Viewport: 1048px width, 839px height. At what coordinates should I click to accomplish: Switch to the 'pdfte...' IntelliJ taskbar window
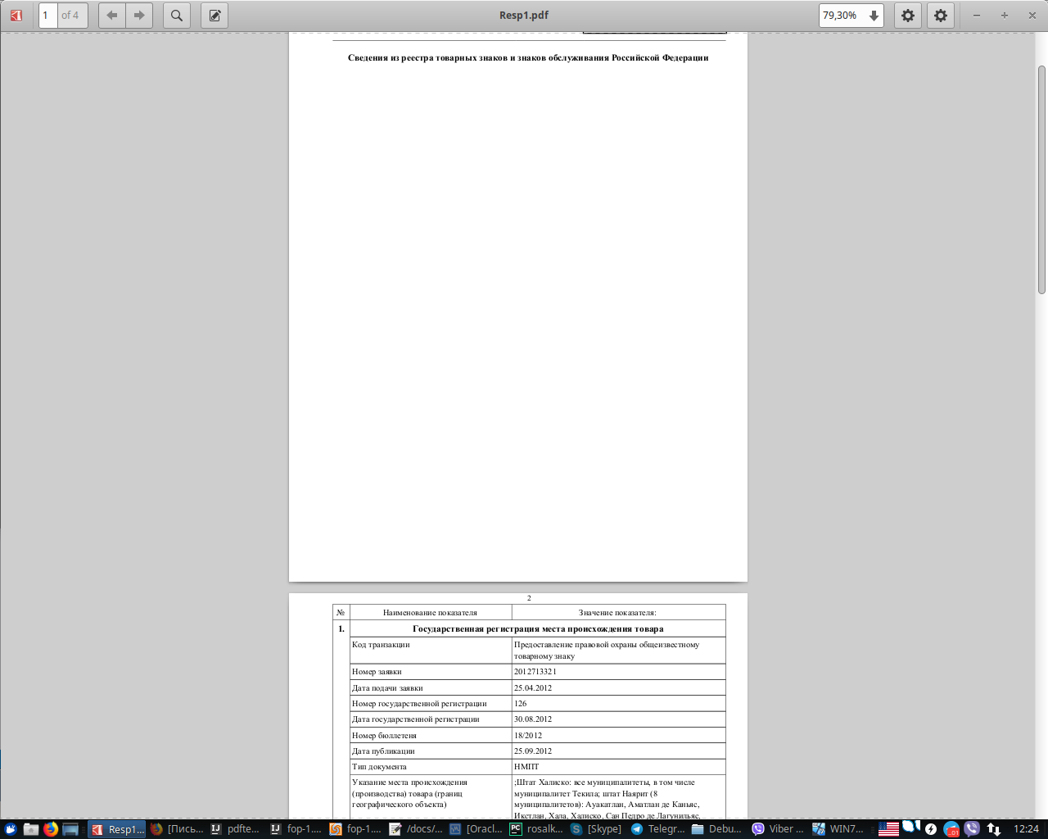point(236,829)
